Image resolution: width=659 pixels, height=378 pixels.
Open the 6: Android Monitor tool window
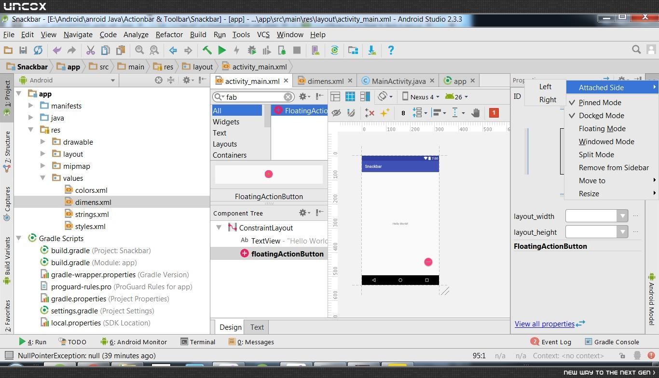pos(133,342)
